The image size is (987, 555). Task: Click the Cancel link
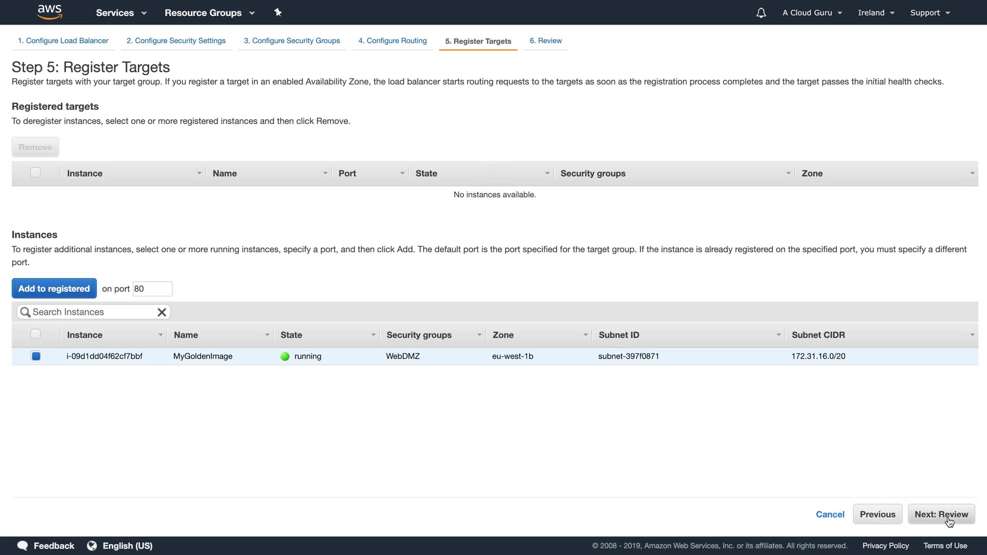pyautogui.click(x=830, y=514)
